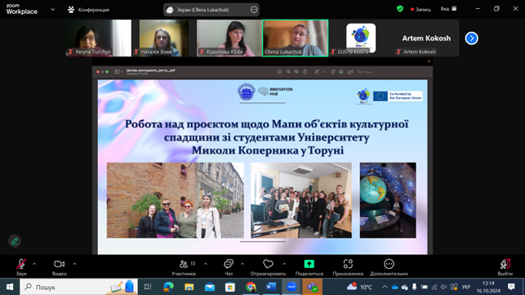This screenshot has height=295, width=525.
Task: Click the annotation pencil icon at left edge
Action: coord(15,241)
